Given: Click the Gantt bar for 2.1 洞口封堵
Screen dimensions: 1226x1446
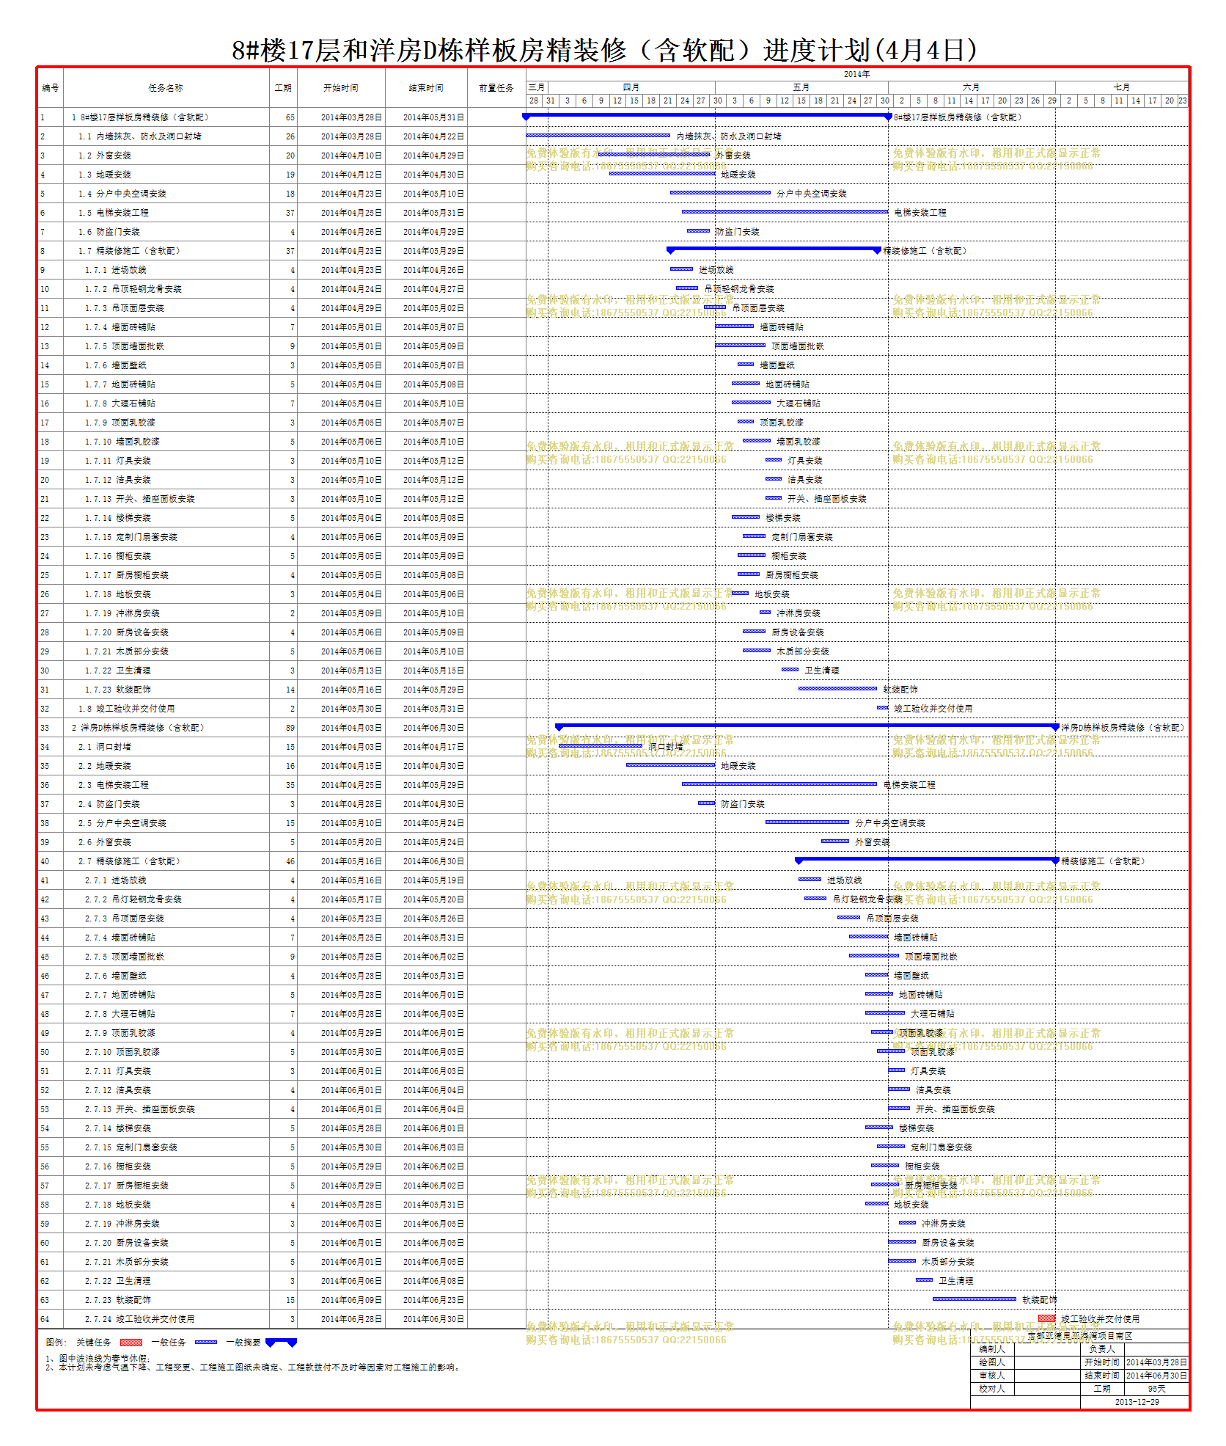Looking at the screenshot, I should (x=601, y=745).
